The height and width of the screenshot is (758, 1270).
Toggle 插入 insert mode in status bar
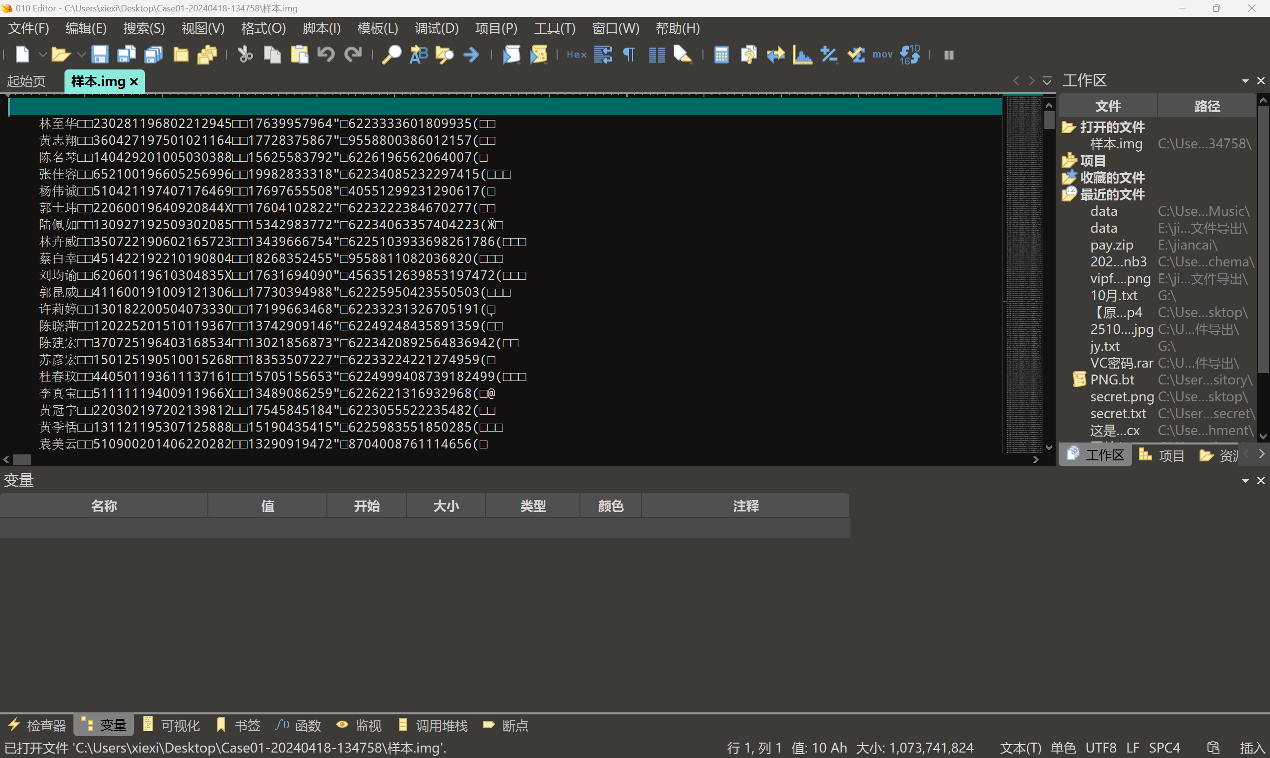tap(1252, 748)
